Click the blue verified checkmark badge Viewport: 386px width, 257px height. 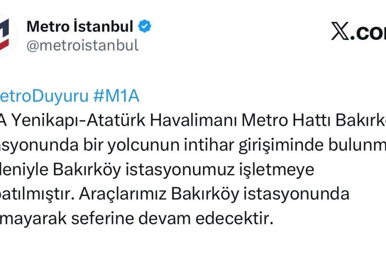tap(145, 27)
